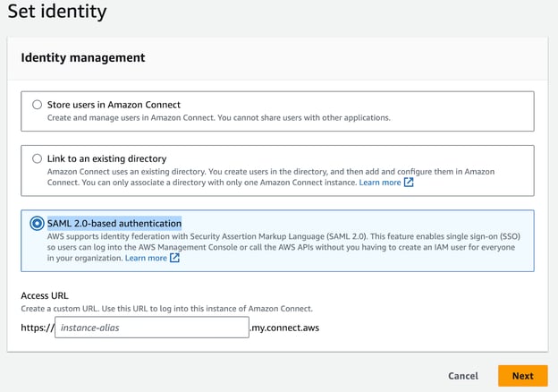
Task: Select Store users in Amazon Connect radio
Action: click(37, 105)
